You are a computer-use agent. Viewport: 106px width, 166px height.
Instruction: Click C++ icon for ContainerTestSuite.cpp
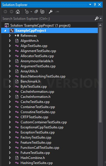(17, 107)
